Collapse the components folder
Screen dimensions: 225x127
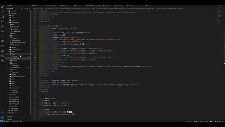(x=15, y=22)
